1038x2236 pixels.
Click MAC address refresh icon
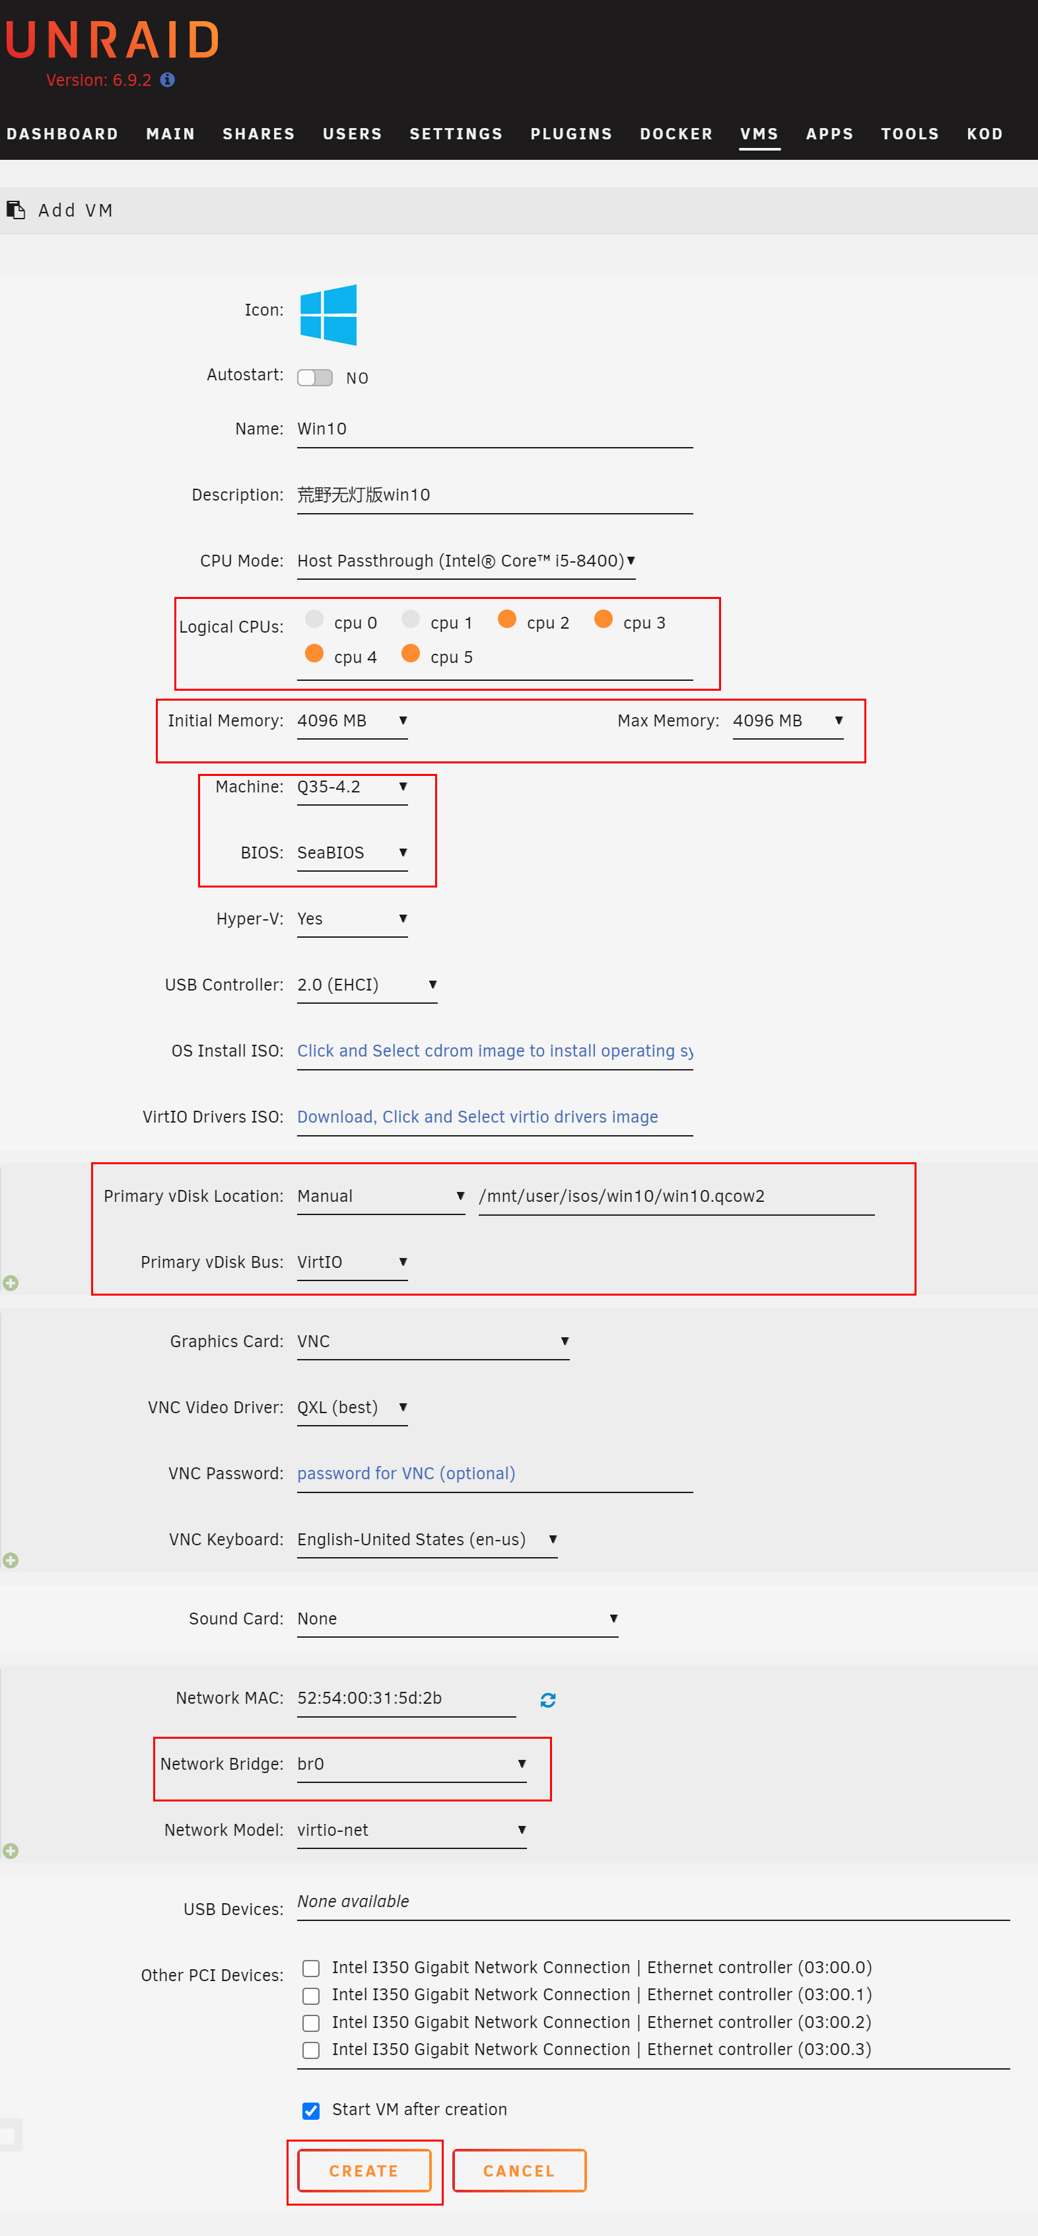pos(547,1700)
